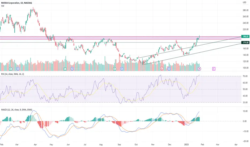The height and width of the screenshot is (147, 250).
Task: Select the pink resistance zone rectangle
Action: click(120, 38)
